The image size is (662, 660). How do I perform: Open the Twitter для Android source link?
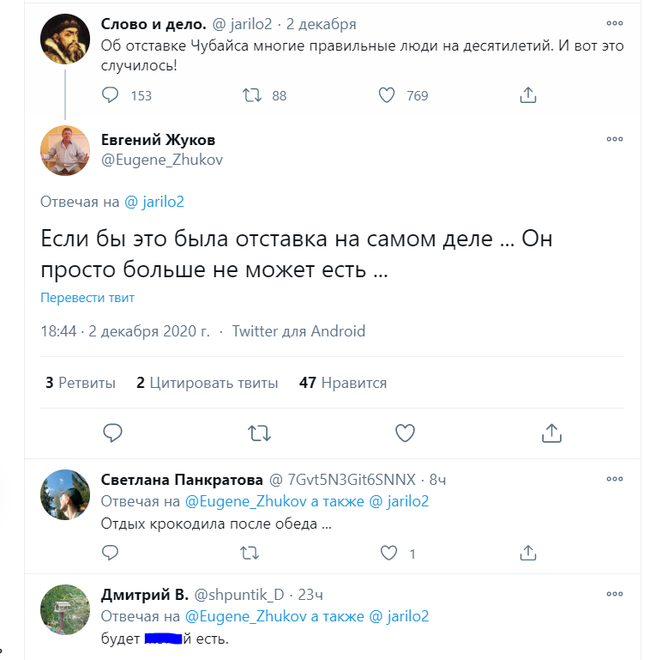[298, 331]
